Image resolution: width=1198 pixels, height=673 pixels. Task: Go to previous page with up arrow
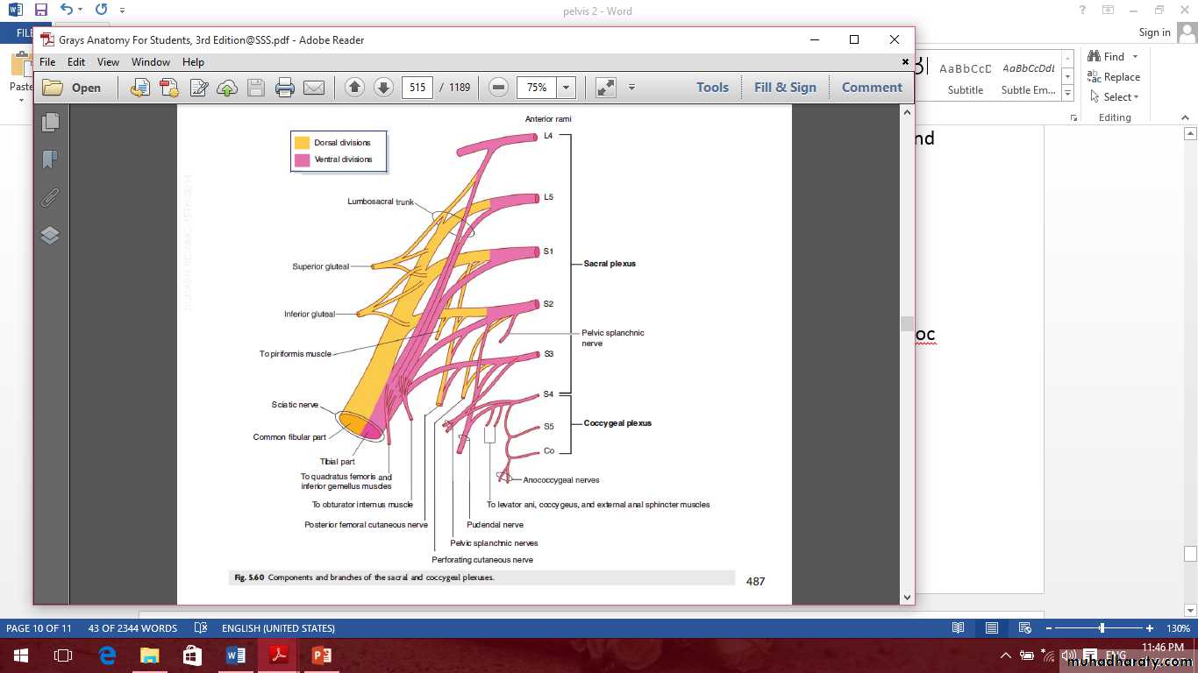click(354, 88)
